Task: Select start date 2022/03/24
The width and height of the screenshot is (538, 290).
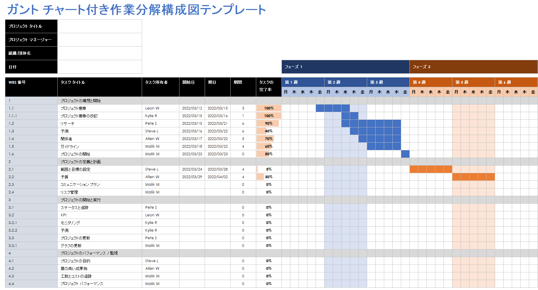Action: pyautogui.click(x=192, y=169)
